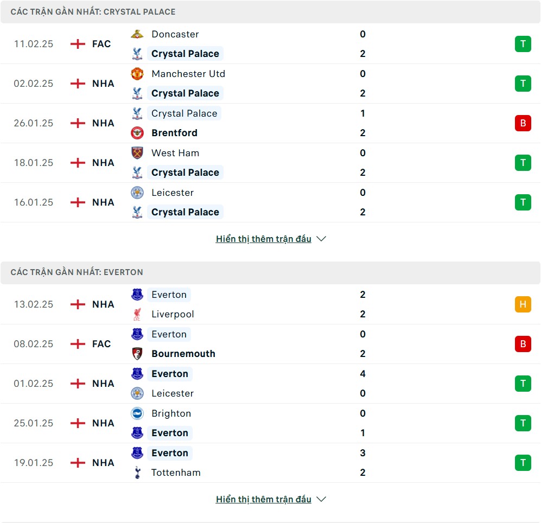Screen dimensions: 541x523
Task: Open 'Hiển thị thêm trận đấu' under Crystal Palace
Action: point(264,239)
